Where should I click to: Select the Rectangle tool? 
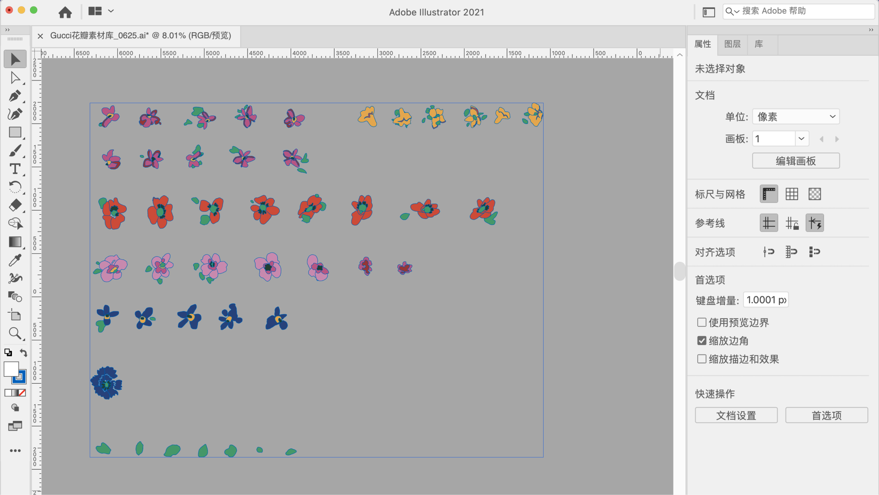15,132
